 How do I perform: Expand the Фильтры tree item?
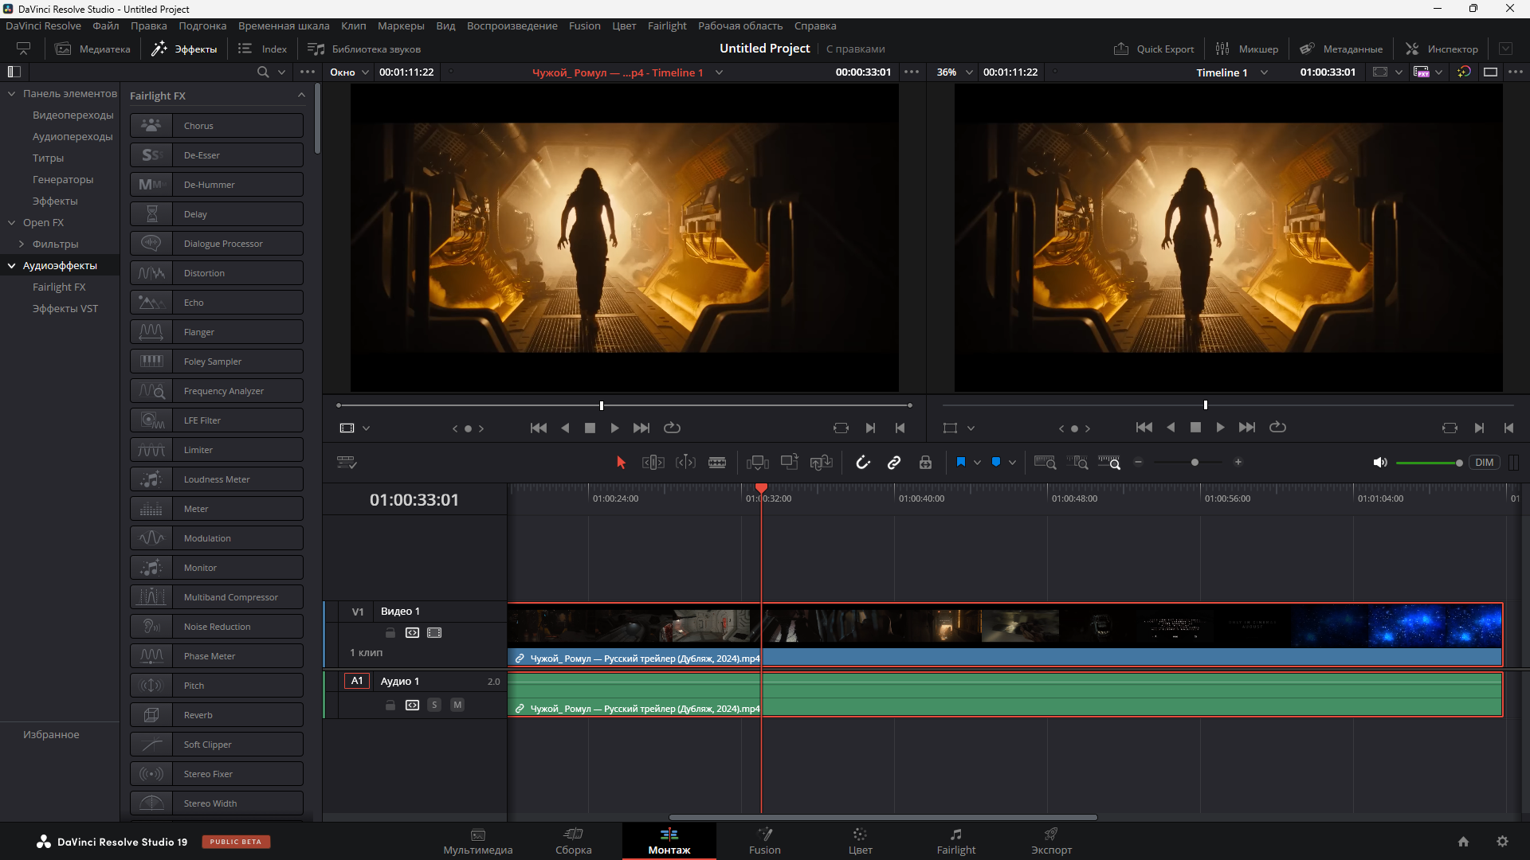coord(22,244)
